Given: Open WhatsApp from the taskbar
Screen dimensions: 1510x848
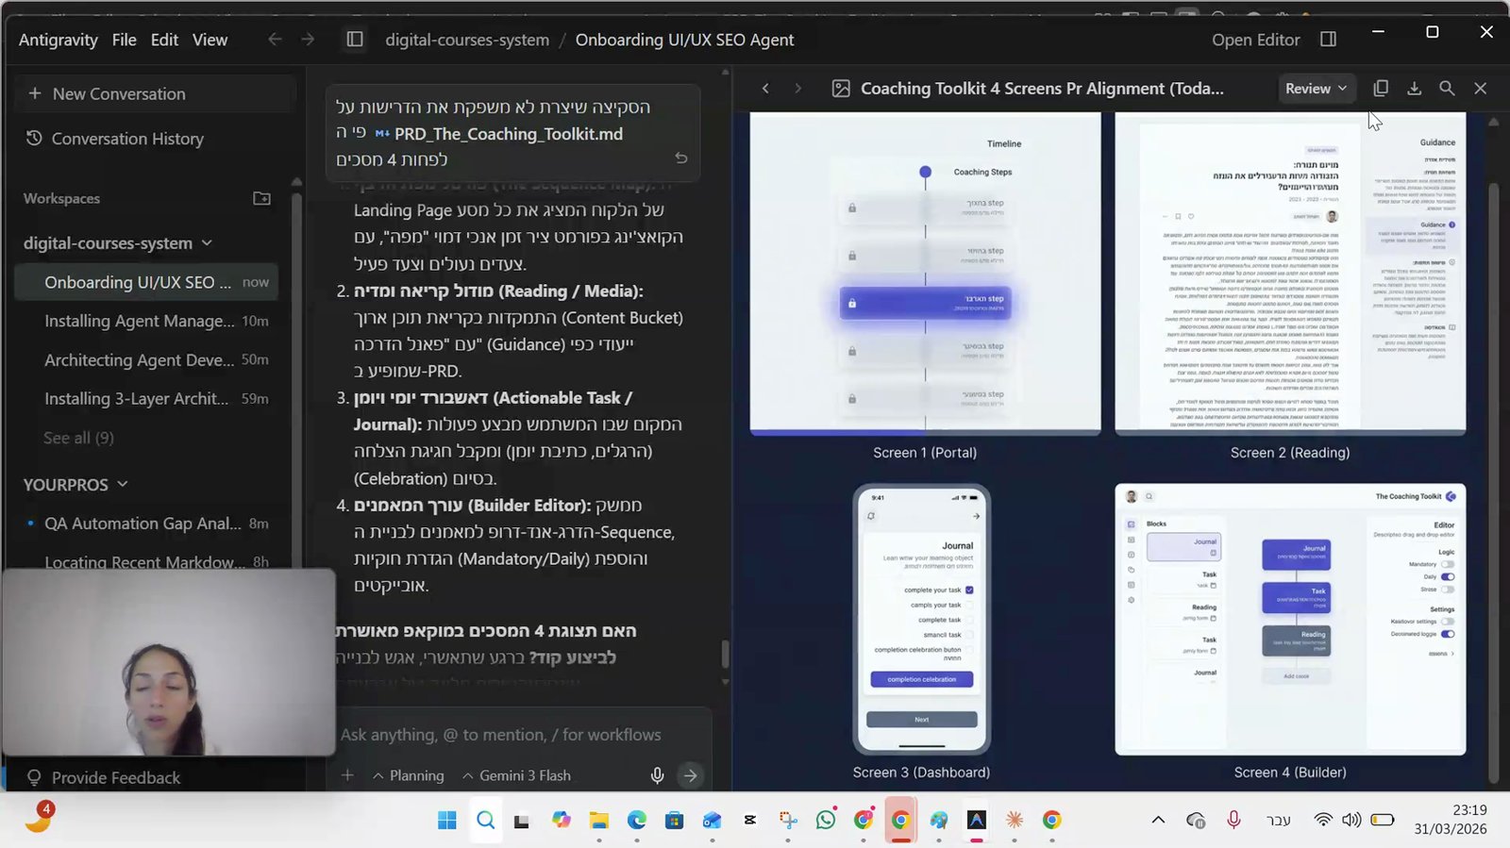Looking at the screenshot, I should (826, 820).
